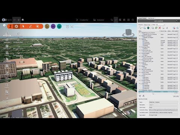Image resolution: width=180 pixels, height=135 pixels.
Task: Collapse the Coverage Areas group arrow
Action: [139, 47]
